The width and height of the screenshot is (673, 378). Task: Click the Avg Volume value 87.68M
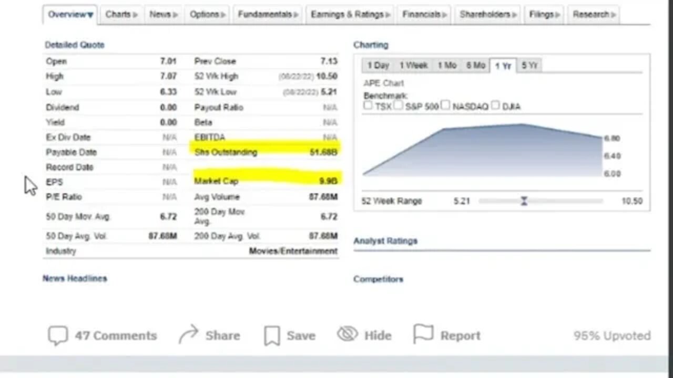pyautogui.click(x=323, y=197)
